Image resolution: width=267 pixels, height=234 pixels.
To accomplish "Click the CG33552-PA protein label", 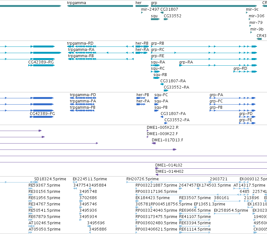I will pyautogui.click(x=177, y=120).
